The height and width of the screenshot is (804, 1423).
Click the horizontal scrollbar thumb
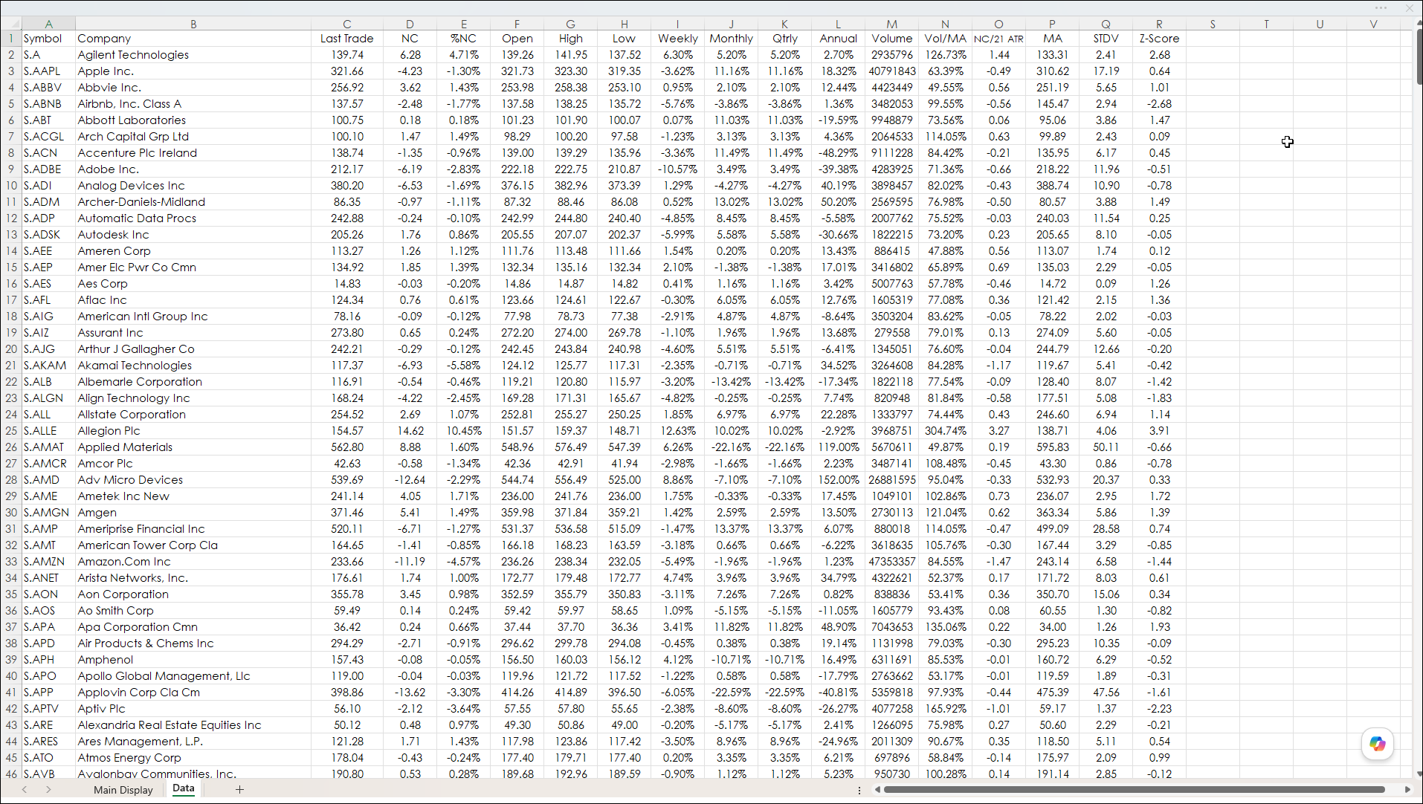(1134, 789)
